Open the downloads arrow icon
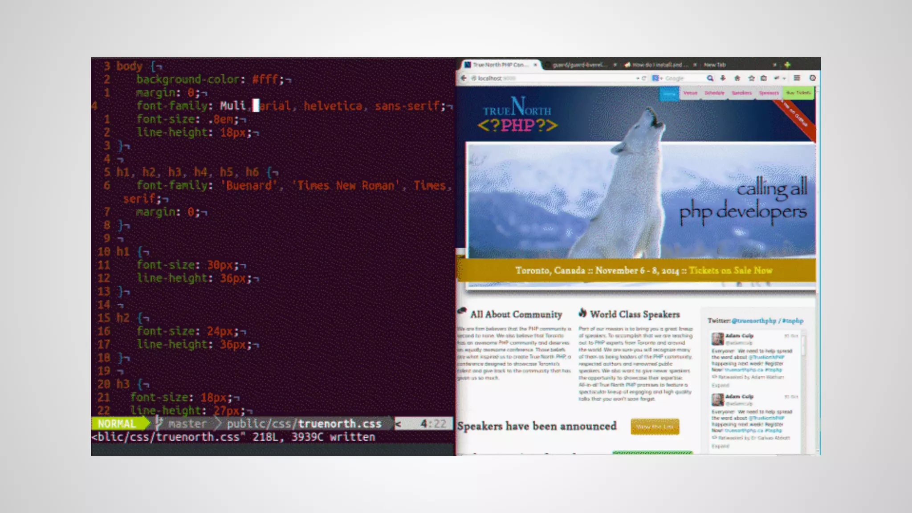Image resolution: width=912 pixels, height=513 pixels. [x=723, y=78]
